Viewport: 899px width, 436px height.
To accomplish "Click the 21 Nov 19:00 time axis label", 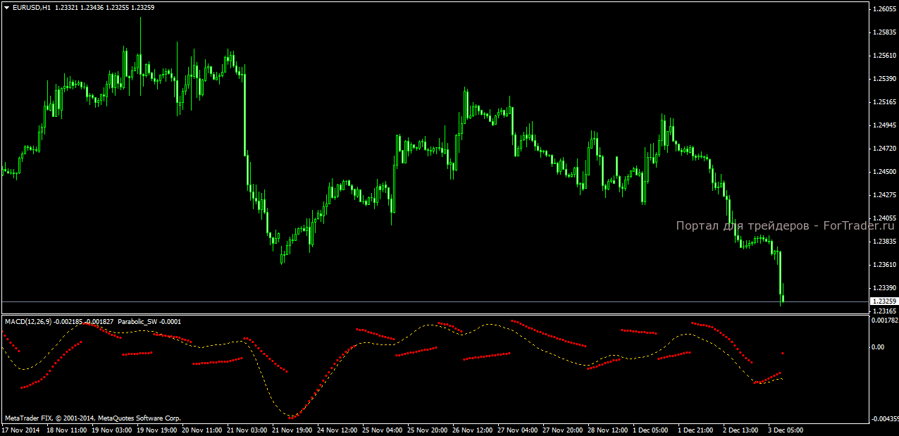I will [x=293, y=430].
